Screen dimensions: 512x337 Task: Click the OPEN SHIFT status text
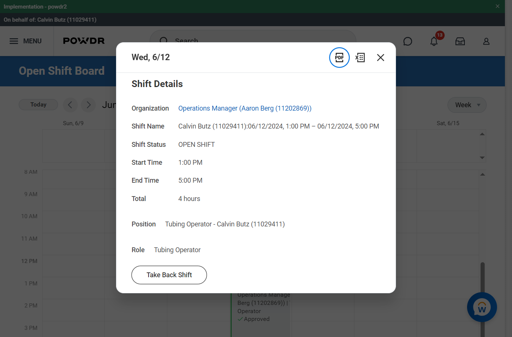(196, 145)
